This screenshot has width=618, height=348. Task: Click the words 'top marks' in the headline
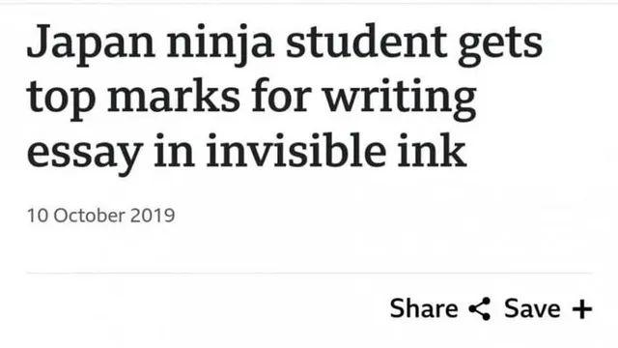[x=133, y=99]
